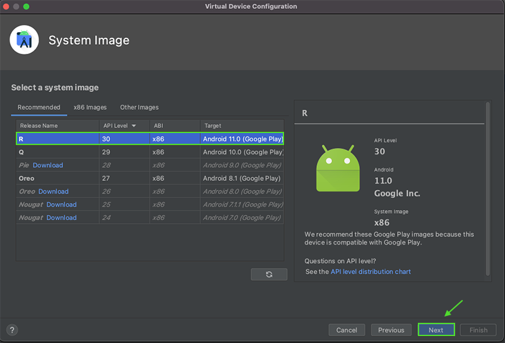
Task: Select the Oreo Android 8.1 row
Action: pos(150,178)
